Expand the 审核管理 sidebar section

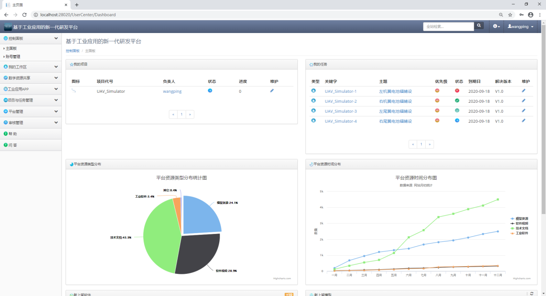point(31,123)
